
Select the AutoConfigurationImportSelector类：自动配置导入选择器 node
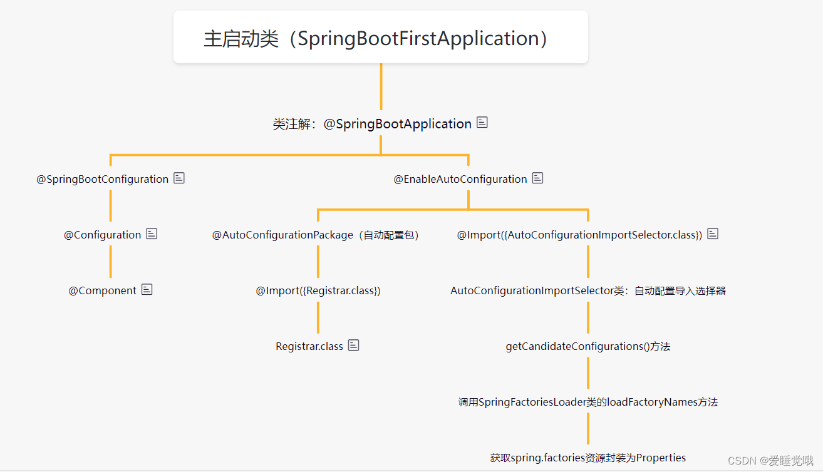tap(588, 290)
